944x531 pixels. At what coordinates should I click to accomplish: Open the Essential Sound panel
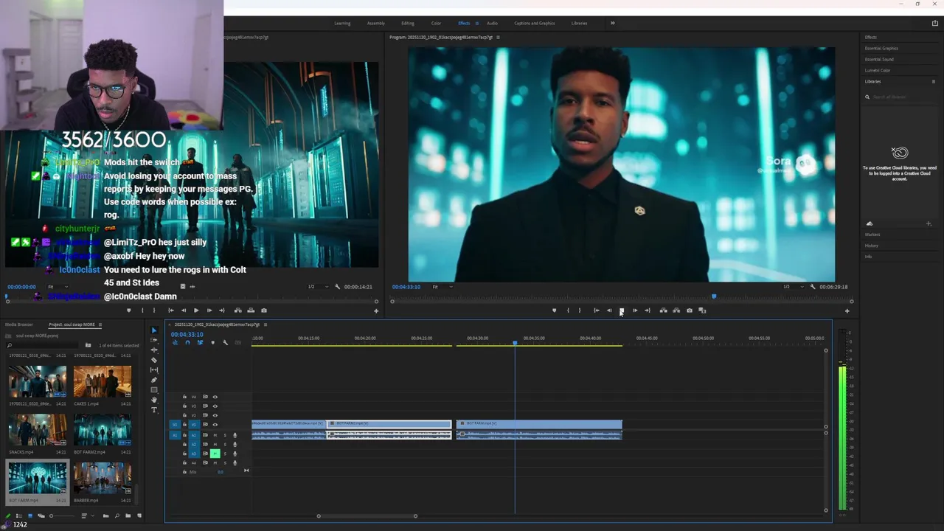879,59
